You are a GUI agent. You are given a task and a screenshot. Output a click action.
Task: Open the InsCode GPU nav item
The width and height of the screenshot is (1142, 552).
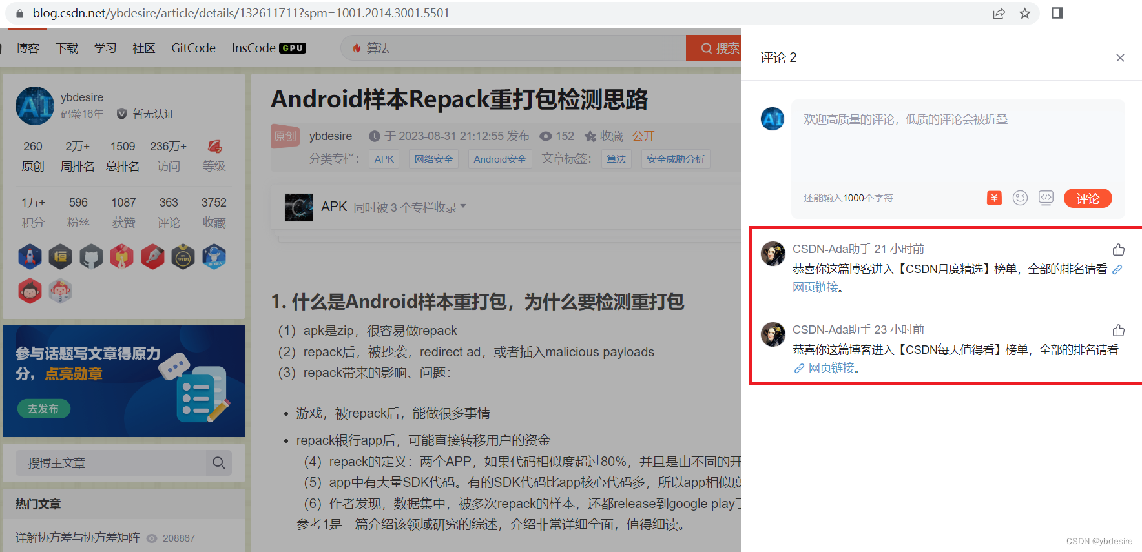pyautogui.click(x=269, y=48)
